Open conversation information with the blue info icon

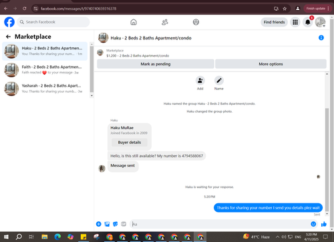(x=321, y=38)
